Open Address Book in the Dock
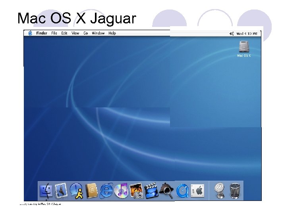 (x=91, y=191)
